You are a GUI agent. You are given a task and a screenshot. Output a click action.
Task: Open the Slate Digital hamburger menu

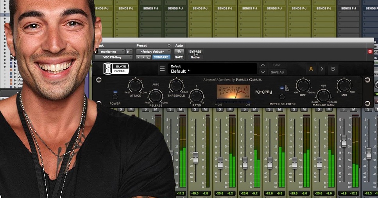click(x=162, y=69)
